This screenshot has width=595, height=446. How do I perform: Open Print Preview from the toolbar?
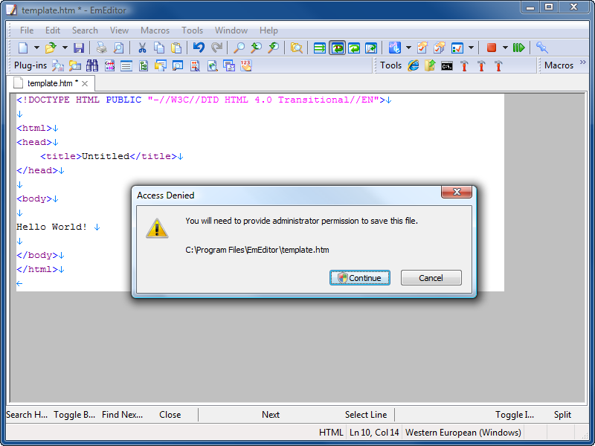(x=119, y=48)
